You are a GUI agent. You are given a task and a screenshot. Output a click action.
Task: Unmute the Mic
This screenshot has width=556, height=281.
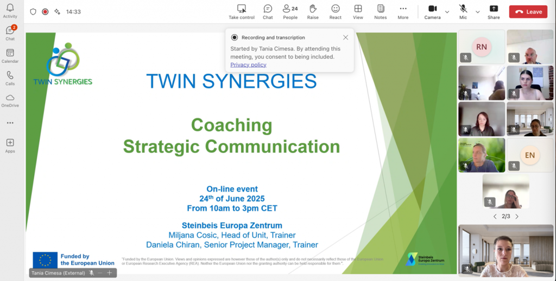tap(463, 12)
